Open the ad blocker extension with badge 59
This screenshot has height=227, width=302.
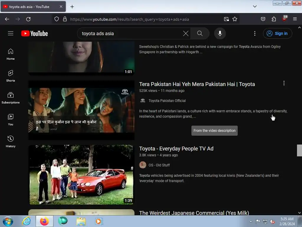tap(285, 18)
